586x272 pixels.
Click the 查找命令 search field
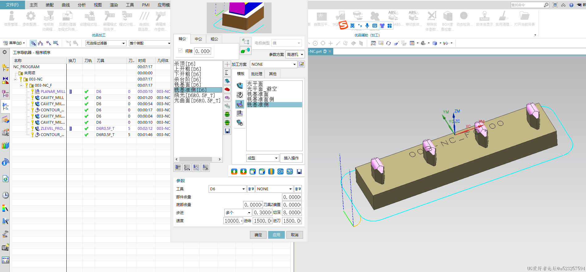530,5
